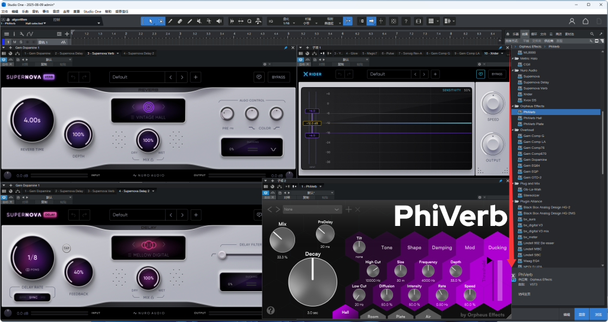
Task: Select Gem Comp670 in browser list
Action: click(535, 154)
